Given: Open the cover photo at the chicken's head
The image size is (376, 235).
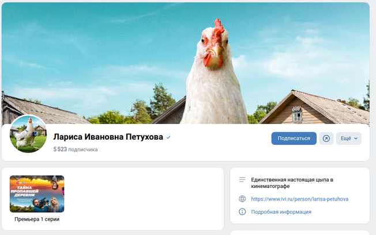Looking at the screenshot, I should pos(213,44).
